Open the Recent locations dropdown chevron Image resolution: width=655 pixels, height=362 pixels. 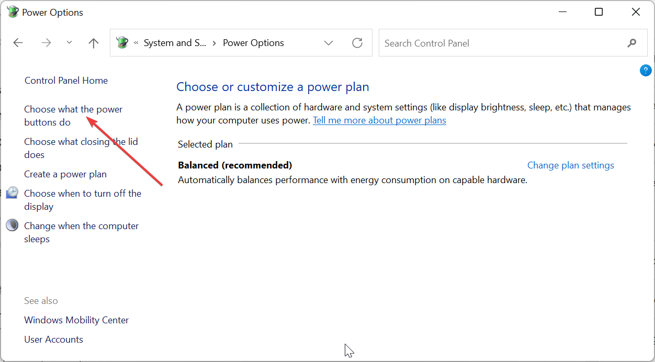(70, 43)
